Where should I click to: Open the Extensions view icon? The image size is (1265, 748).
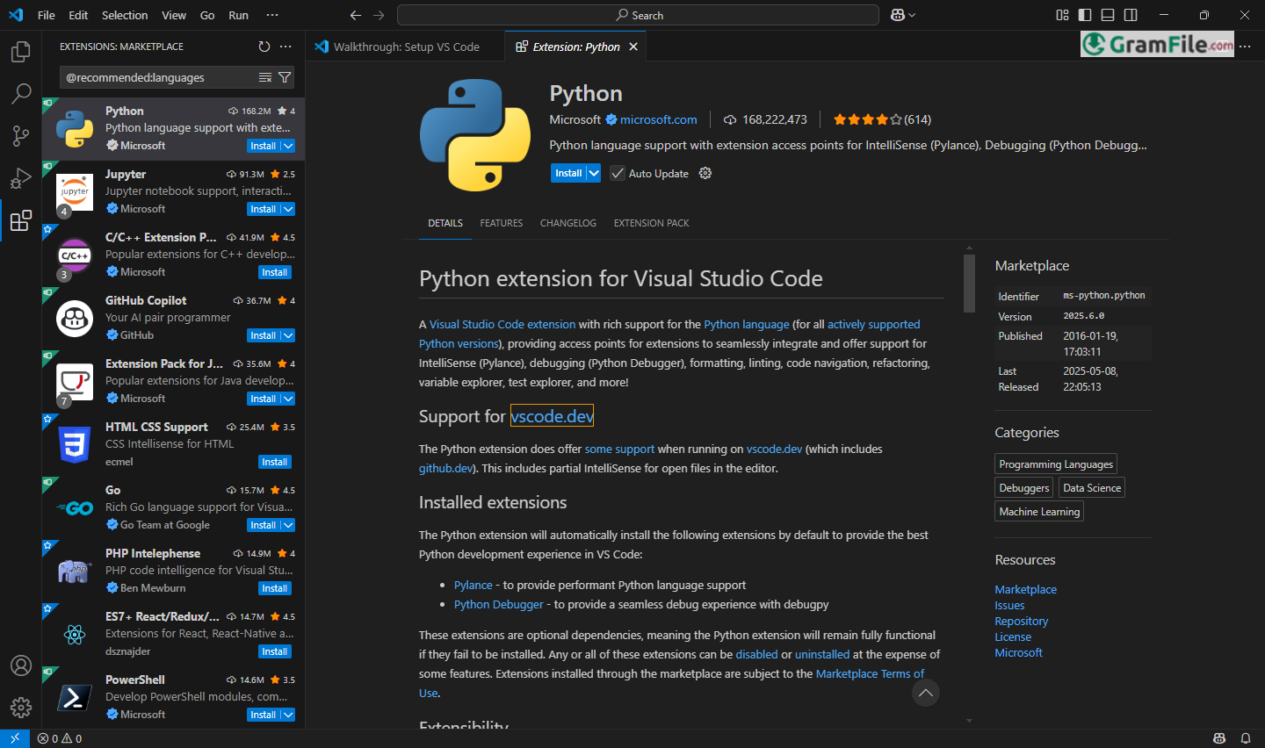tap(20, 220)
